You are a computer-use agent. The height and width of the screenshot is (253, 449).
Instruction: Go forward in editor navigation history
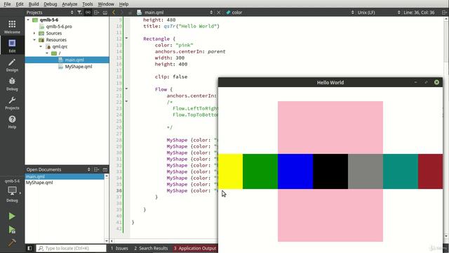coord(122,13)
